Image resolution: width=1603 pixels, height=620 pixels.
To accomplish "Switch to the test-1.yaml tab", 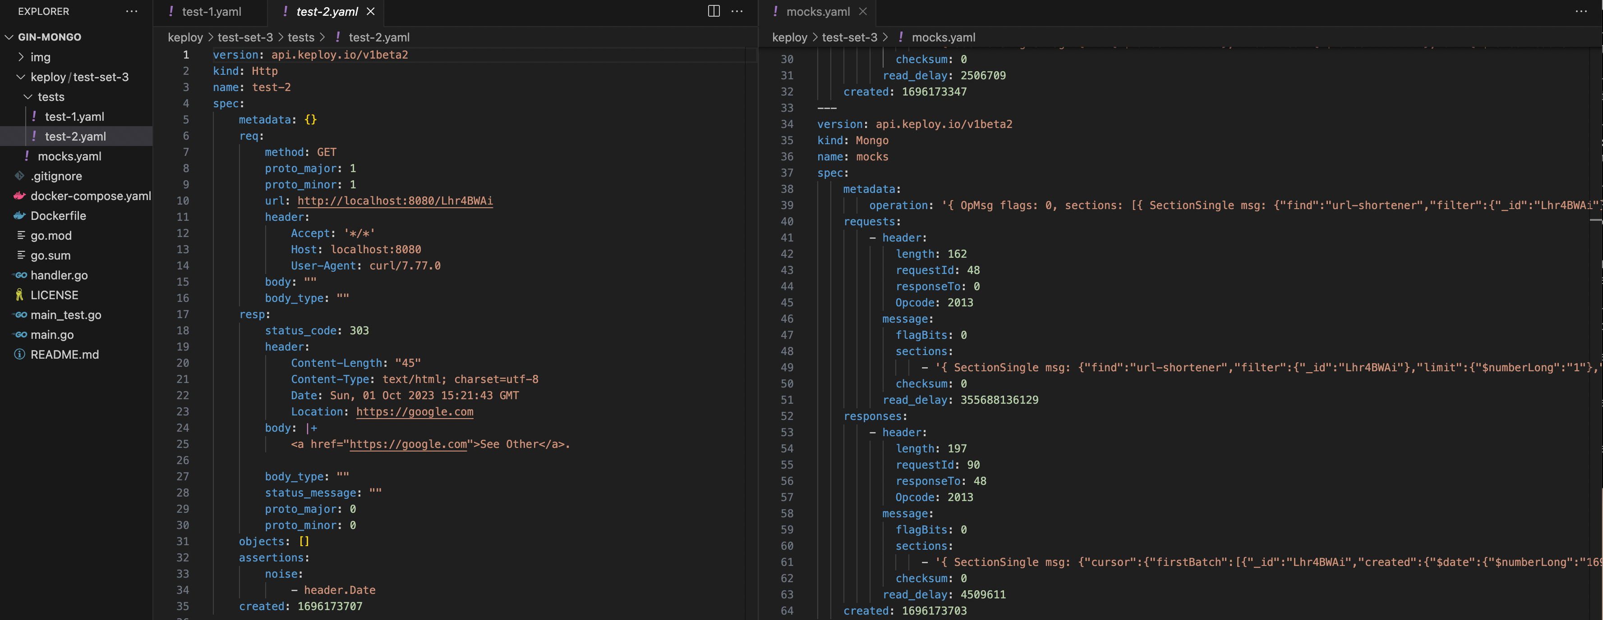I will click(211, 12).
